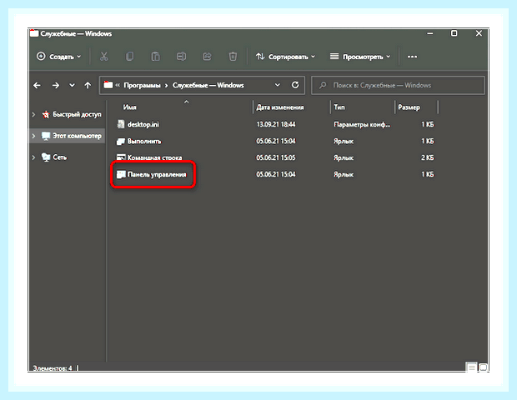
Task: Select Сеть in navigation pane
Action: [60, 157]
